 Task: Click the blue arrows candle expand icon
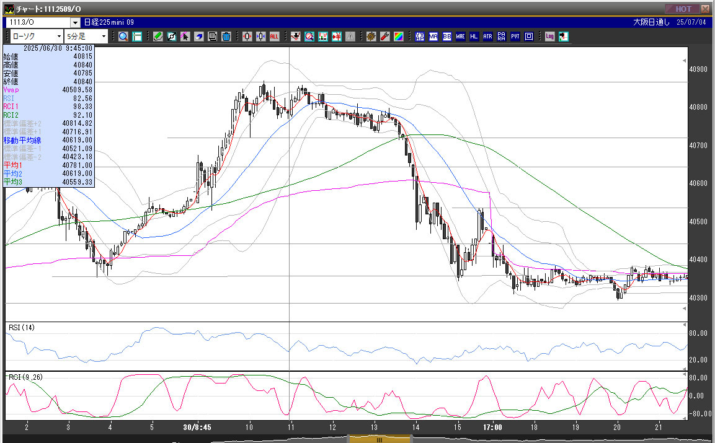pos(260,37)
